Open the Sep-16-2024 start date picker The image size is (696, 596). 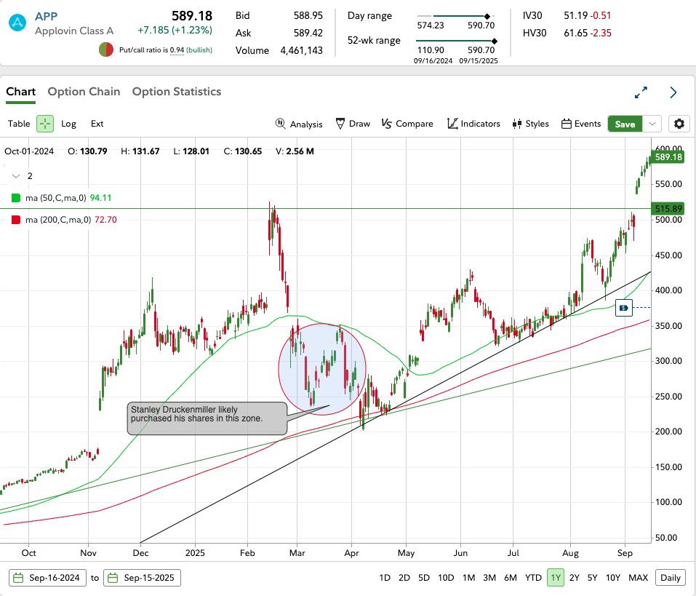[x=47, y=577]
